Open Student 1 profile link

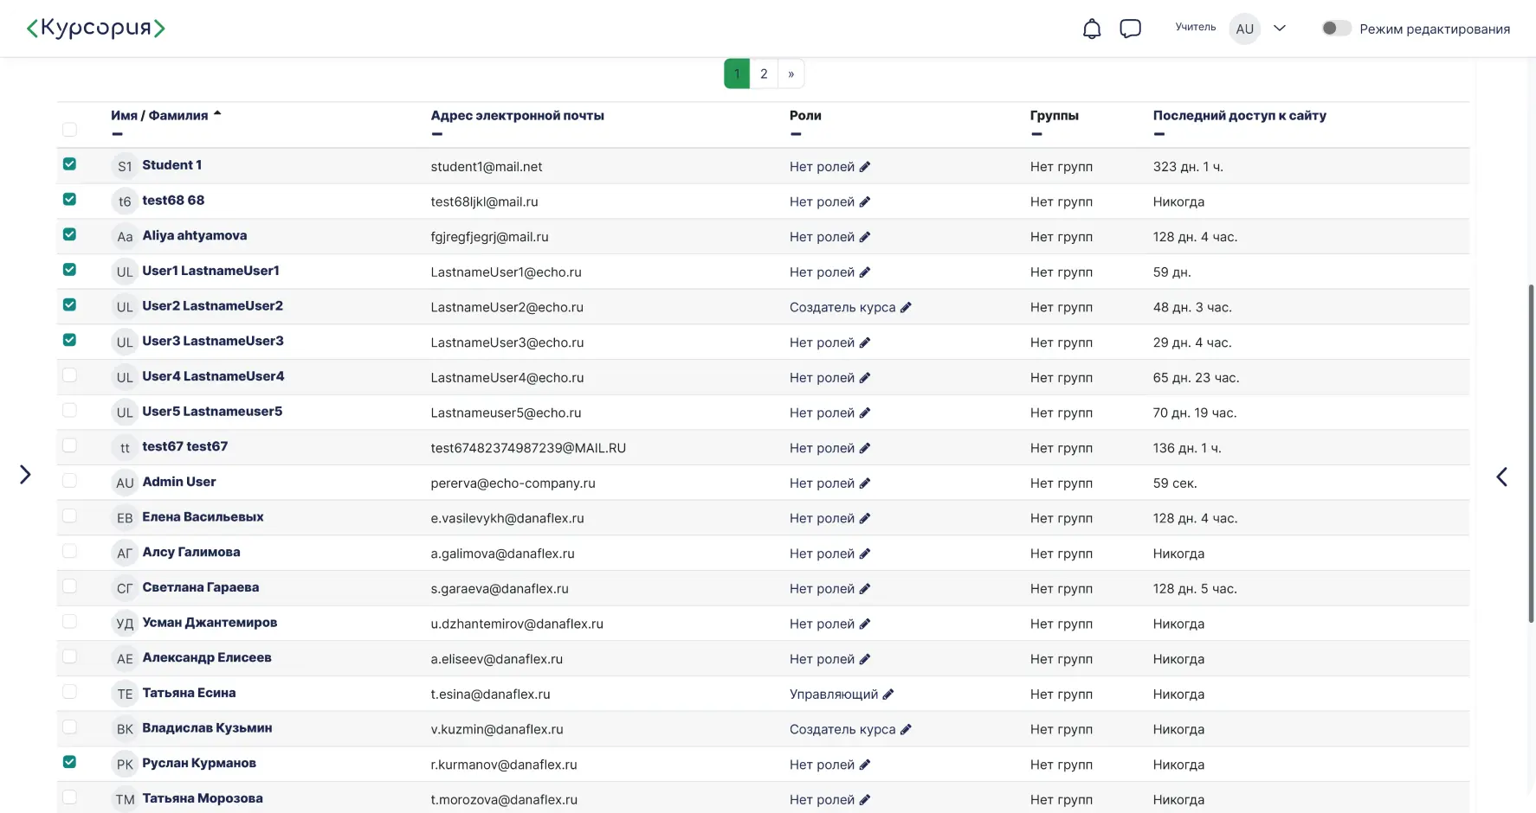171,165
